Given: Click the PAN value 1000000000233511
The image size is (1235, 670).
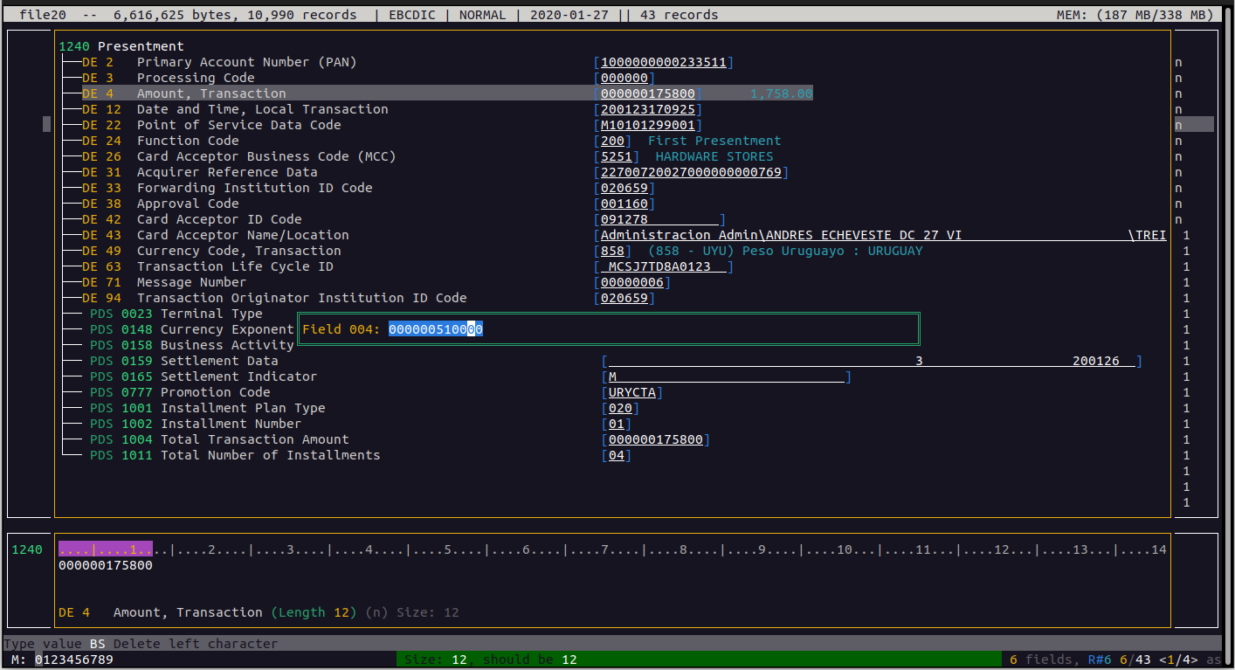Looking at the screenshot, I should coord(663,62).
